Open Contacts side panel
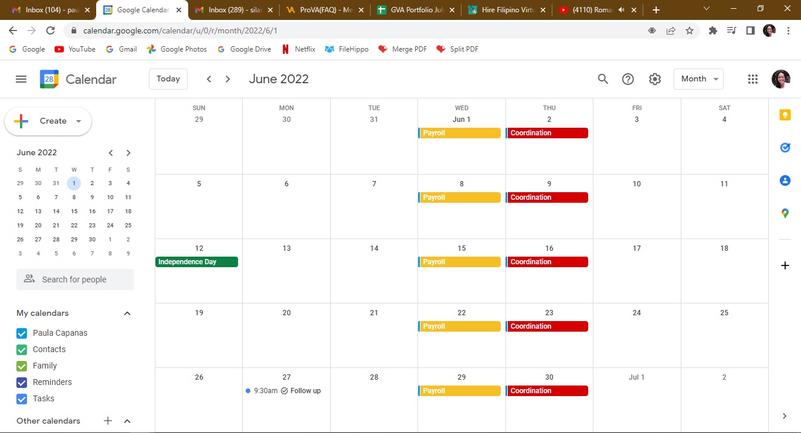 point(785,180)
